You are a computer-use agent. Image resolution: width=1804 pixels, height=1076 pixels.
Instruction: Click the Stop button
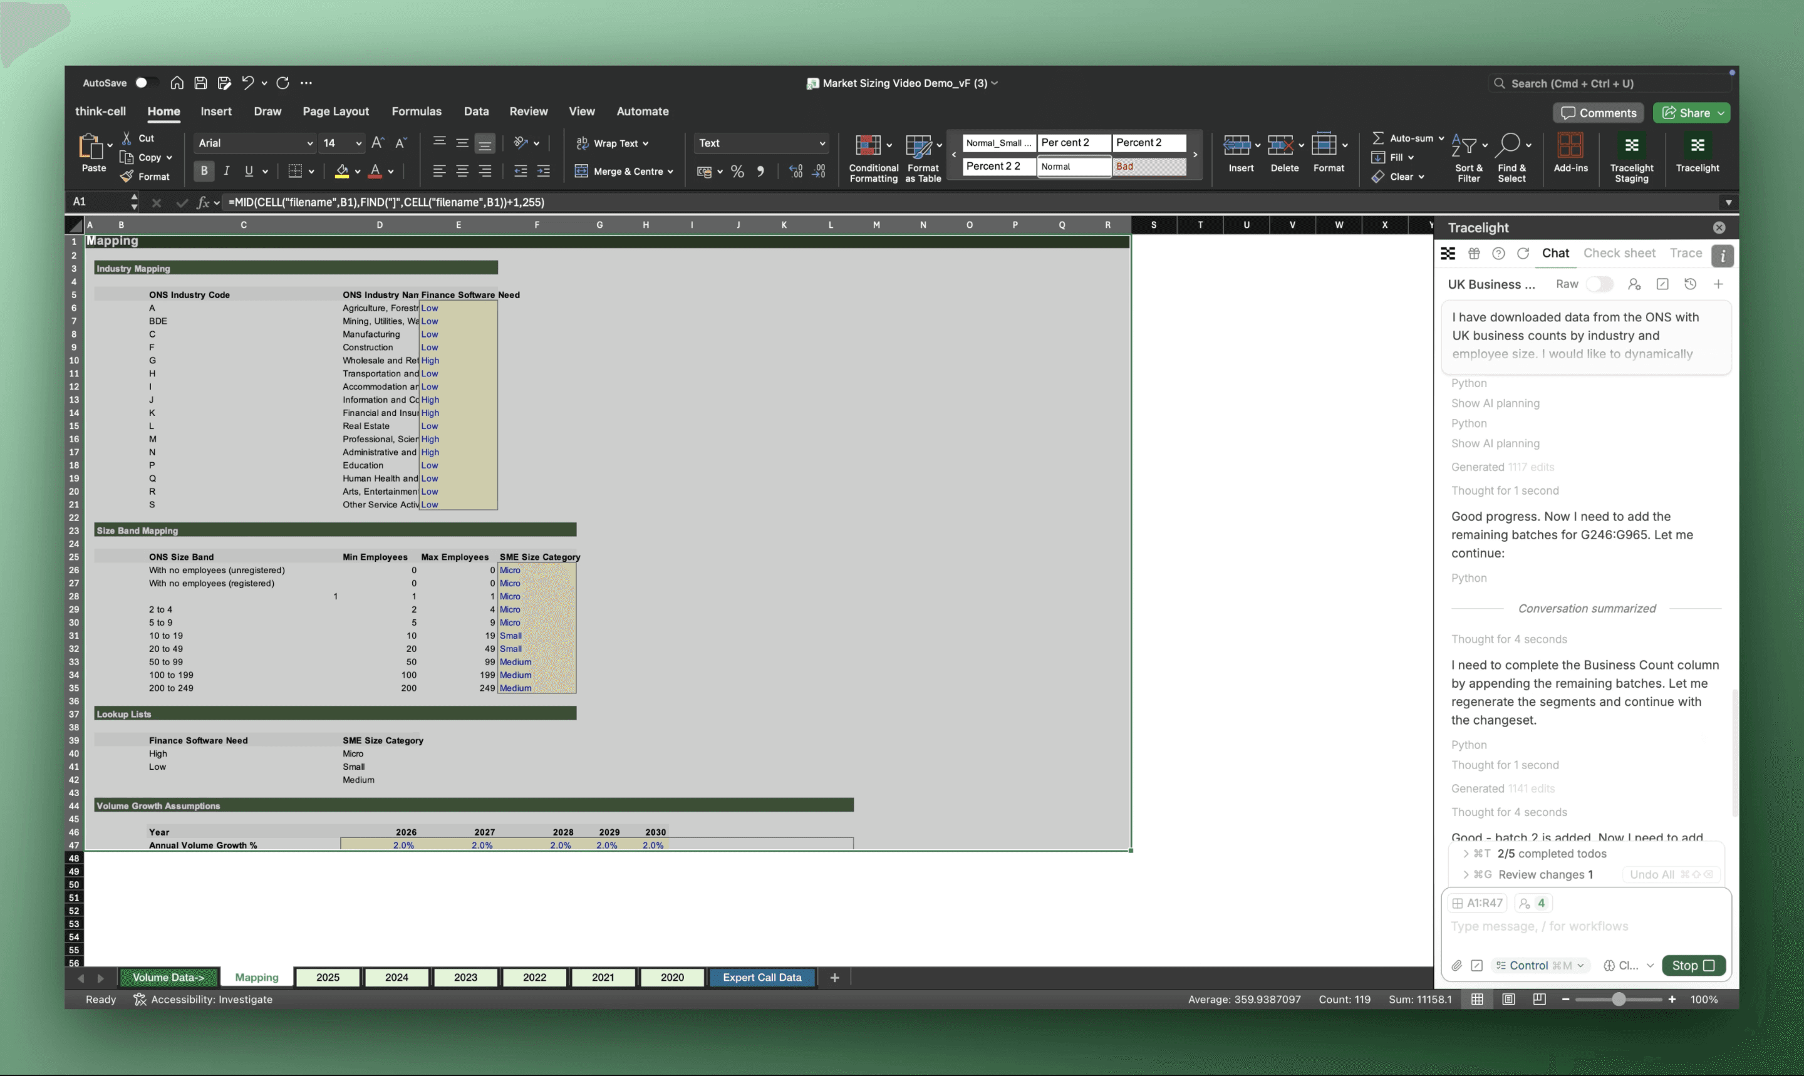pyautogui.click(x=1692, y=965)
